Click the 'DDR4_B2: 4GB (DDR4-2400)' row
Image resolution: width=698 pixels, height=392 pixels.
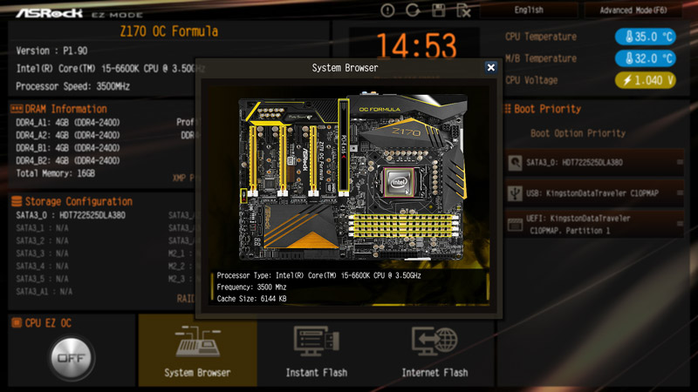(68, 160)
